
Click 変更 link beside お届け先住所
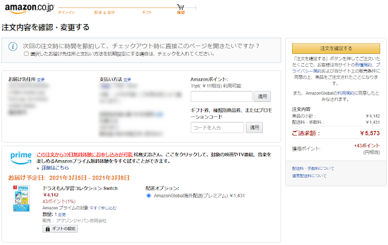tap(41, 79)
